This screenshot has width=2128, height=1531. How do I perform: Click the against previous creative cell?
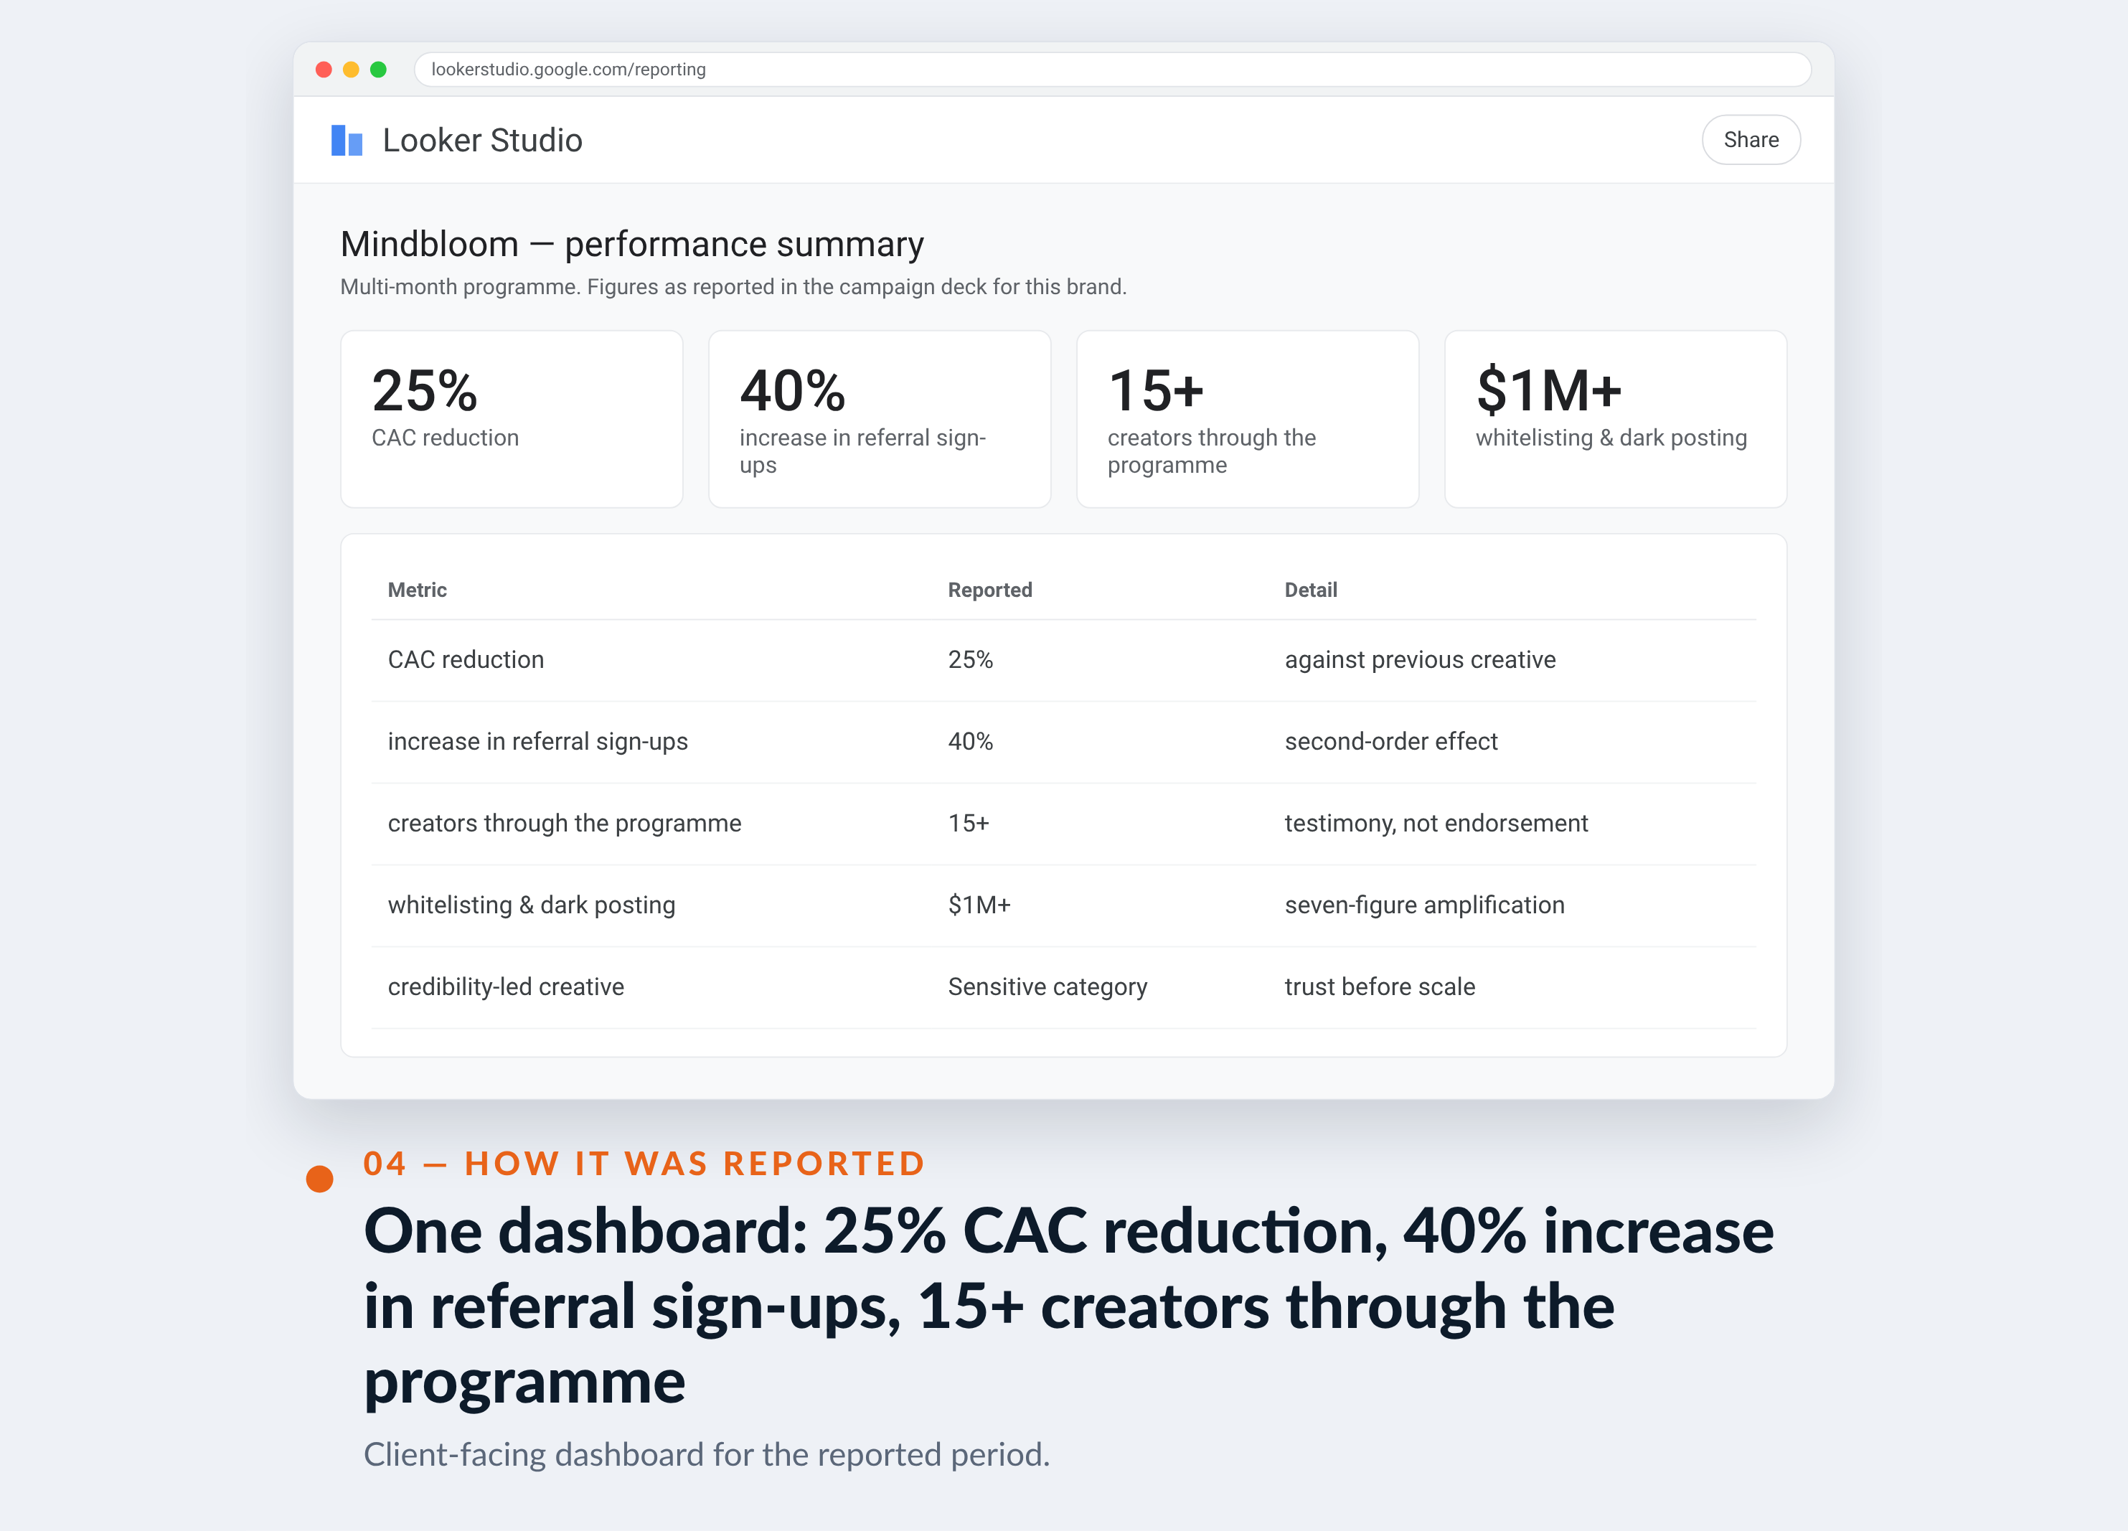(1420, 659)
